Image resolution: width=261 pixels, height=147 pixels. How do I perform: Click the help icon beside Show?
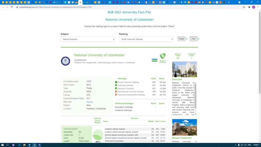(187, 39)
